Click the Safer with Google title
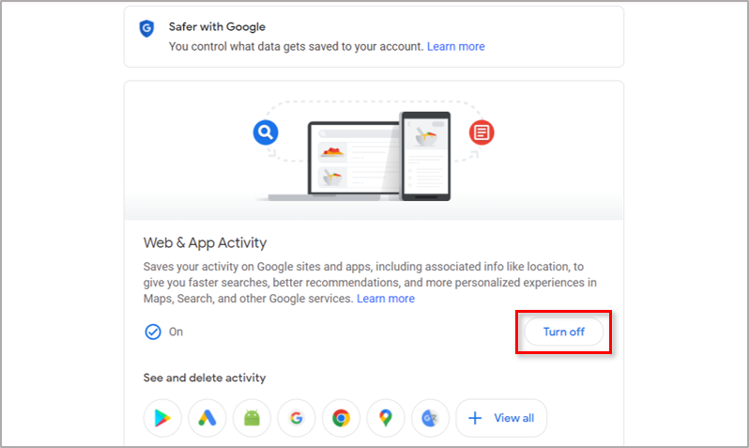This screenshot has width=749, height=448. pos(217,27)
